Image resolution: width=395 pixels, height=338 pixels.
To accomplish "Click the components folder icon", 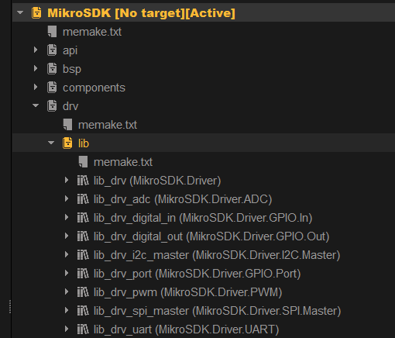I will (x=52, y=88).
